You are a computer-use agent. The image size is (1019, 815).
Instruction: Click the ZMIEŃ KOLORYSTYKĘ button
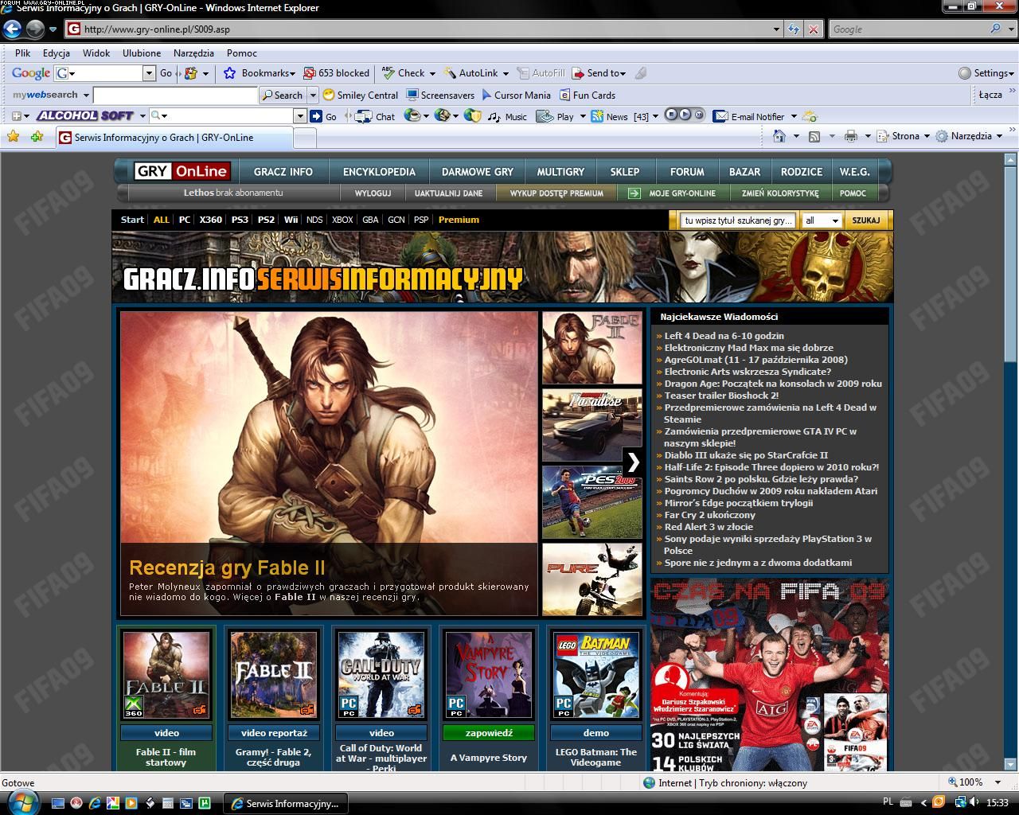(780, 193)
